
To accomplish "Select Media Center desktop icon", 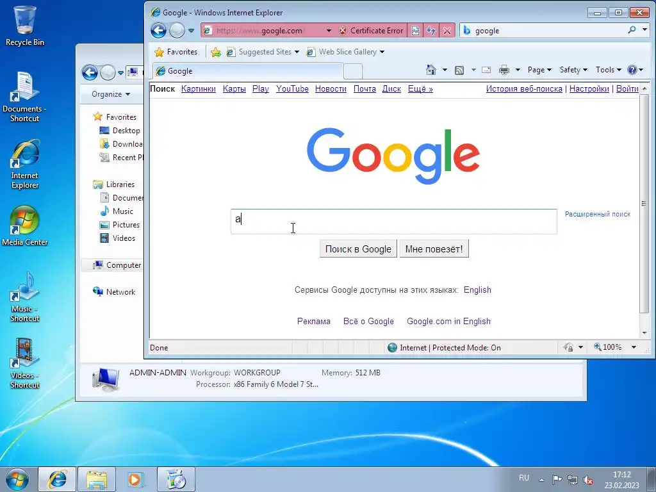I will [25, 226].
